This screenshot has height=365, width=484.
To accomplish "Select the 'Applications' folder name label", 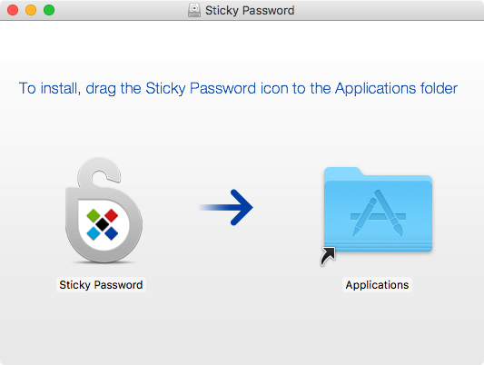I will click(x=377, y=284).
